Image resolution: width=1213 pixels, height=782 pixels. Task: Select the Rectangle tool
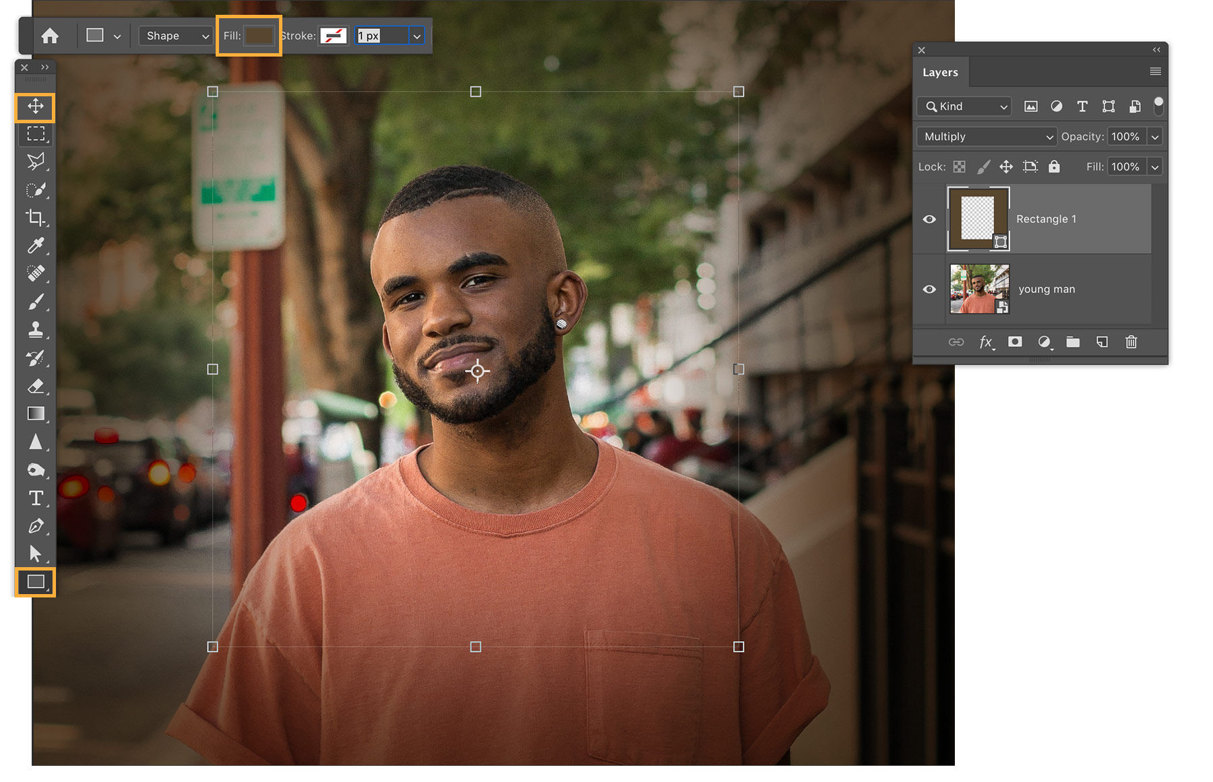click(x=36, y=582)
